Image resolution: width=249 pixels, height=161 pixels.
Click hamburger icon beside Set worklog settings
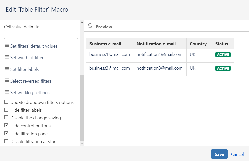(7, 92)
